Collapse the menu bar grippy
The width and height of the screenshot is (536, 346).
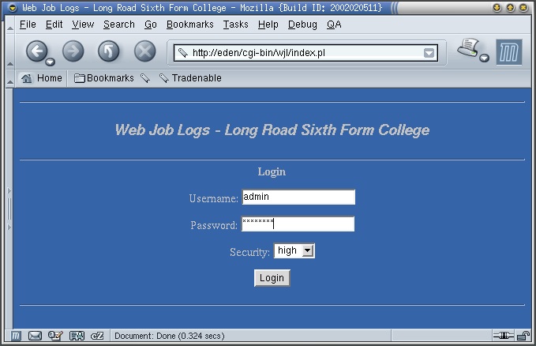[10, 24]
